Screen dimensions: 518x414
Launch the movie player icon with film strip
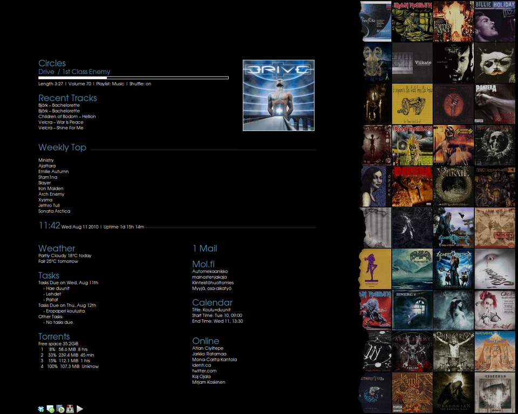[x=60, y=409]
